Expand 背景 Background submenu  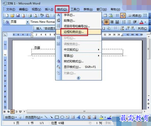coord(78,56)
